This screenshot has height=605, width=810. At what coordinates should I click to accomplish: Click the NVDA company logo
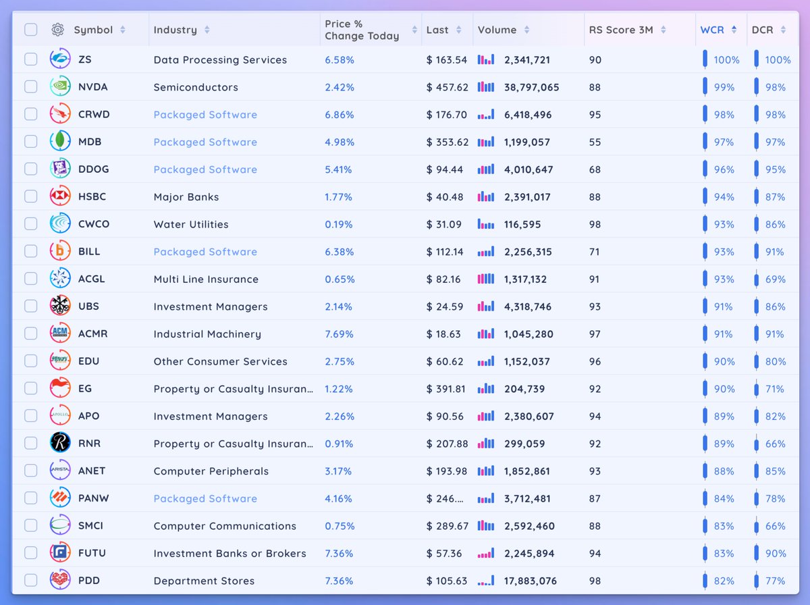(x=60, y=87)
